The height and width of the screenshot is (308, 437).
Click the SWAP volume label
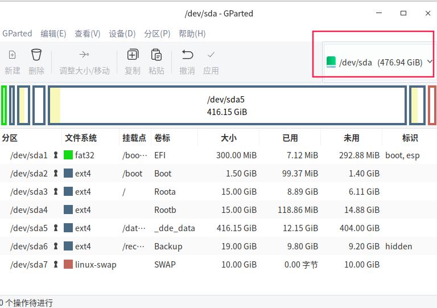(165, 264)
